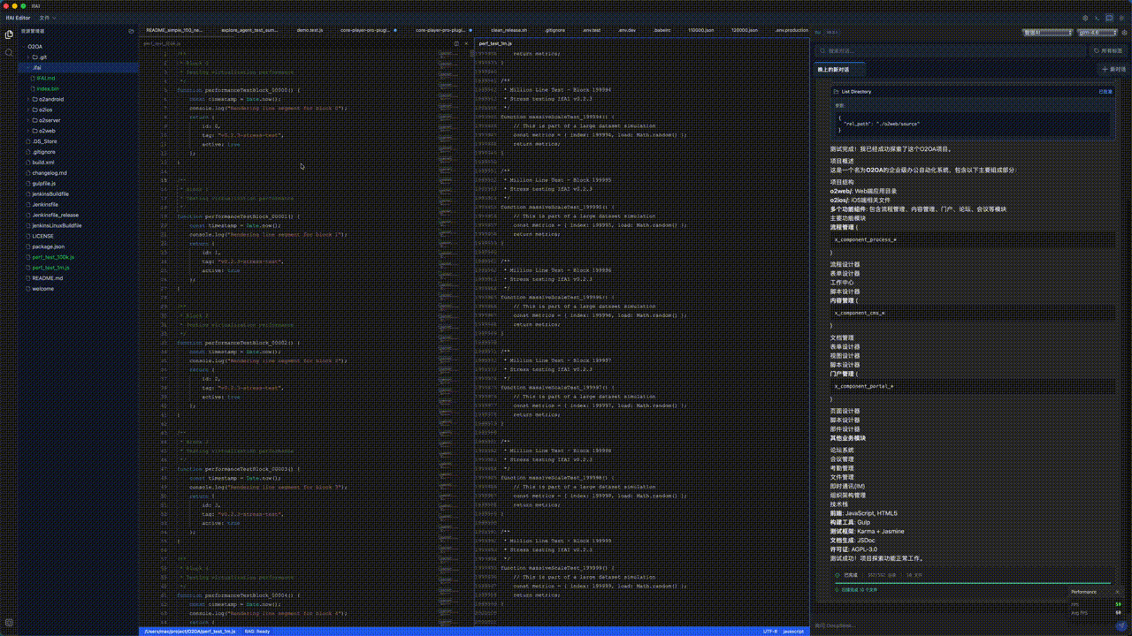Close the Performance overlay panel
Image resolution: width=1132 pixels, height=636 pixels.
pos(1117,592)
